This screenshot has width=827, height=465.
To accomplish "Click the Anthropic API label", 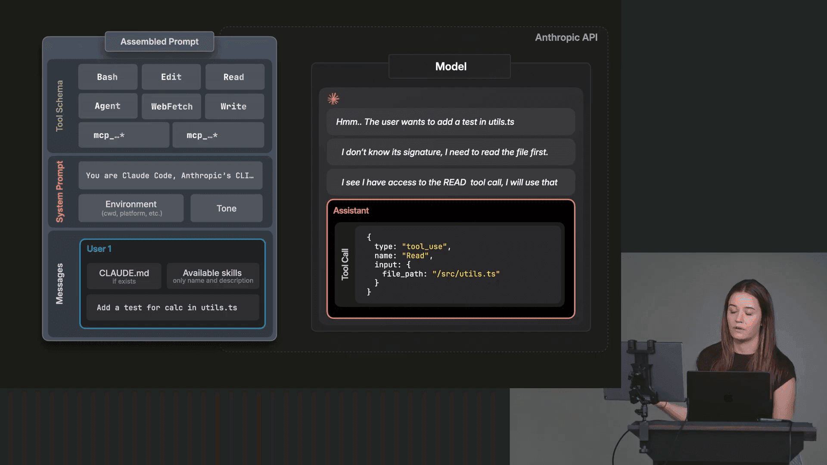I will coord(566,37).
